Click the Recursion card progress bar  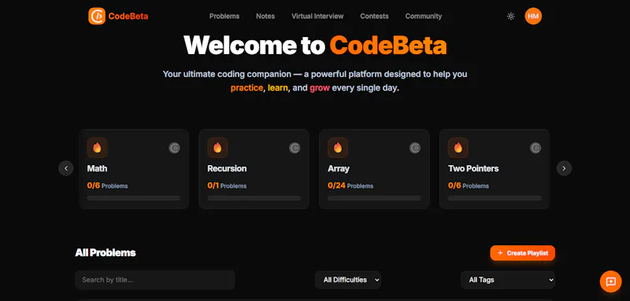[x=254, y=198]
